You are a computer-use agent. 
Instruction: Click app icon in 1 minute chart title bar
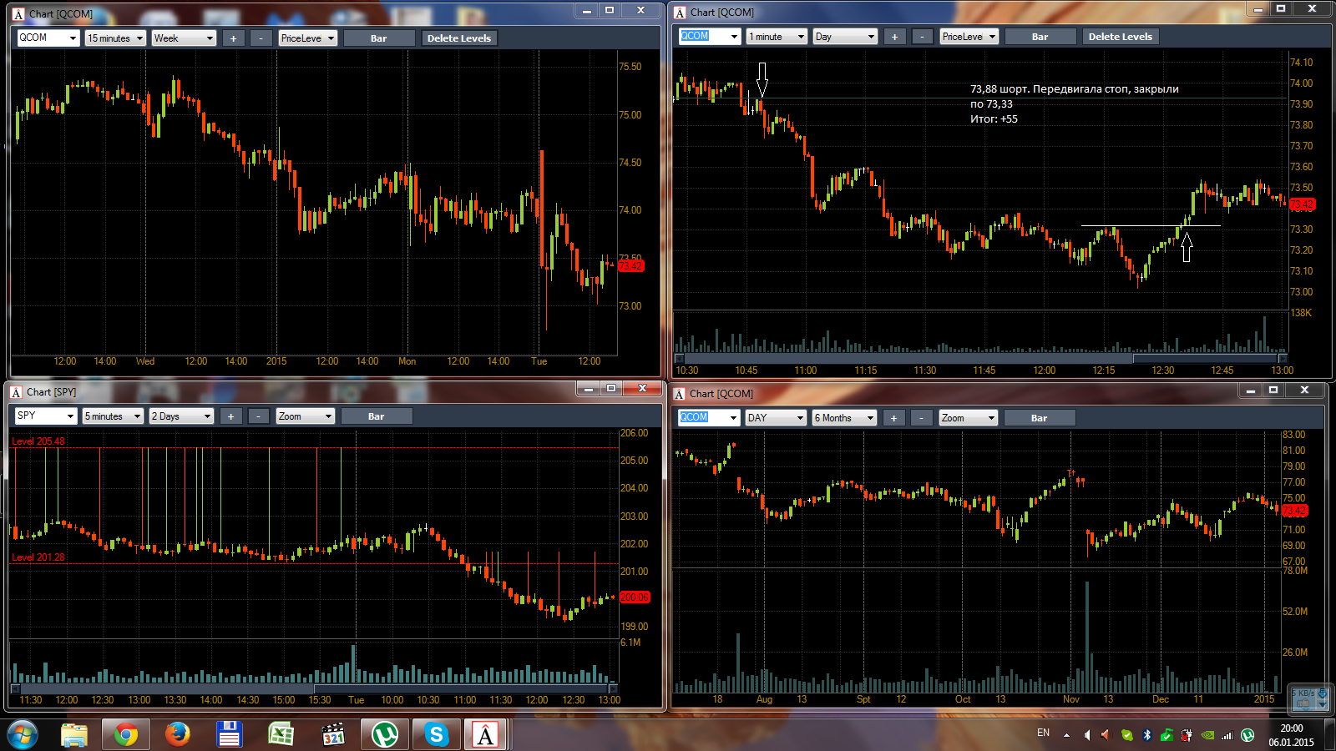pos(680,13)
